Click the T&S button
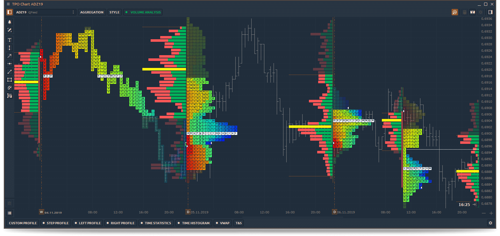 tap(239, 223)
